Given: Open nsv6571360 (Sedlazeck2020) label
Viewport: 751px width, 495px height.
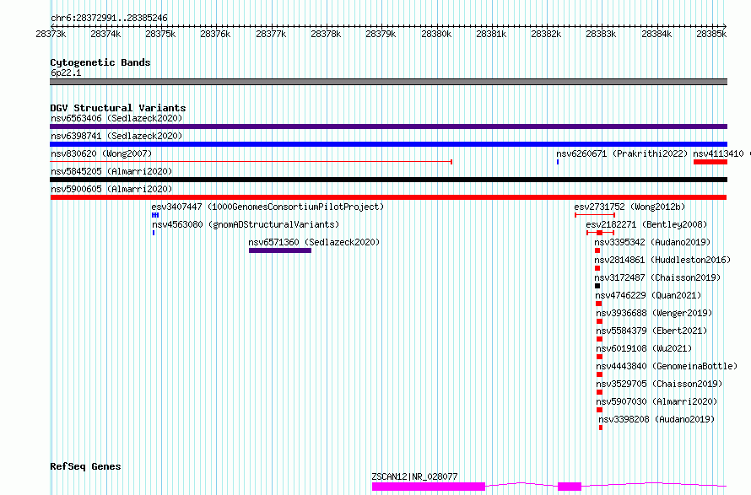Looking at the screenshot, I should click(x=314, y=242).
